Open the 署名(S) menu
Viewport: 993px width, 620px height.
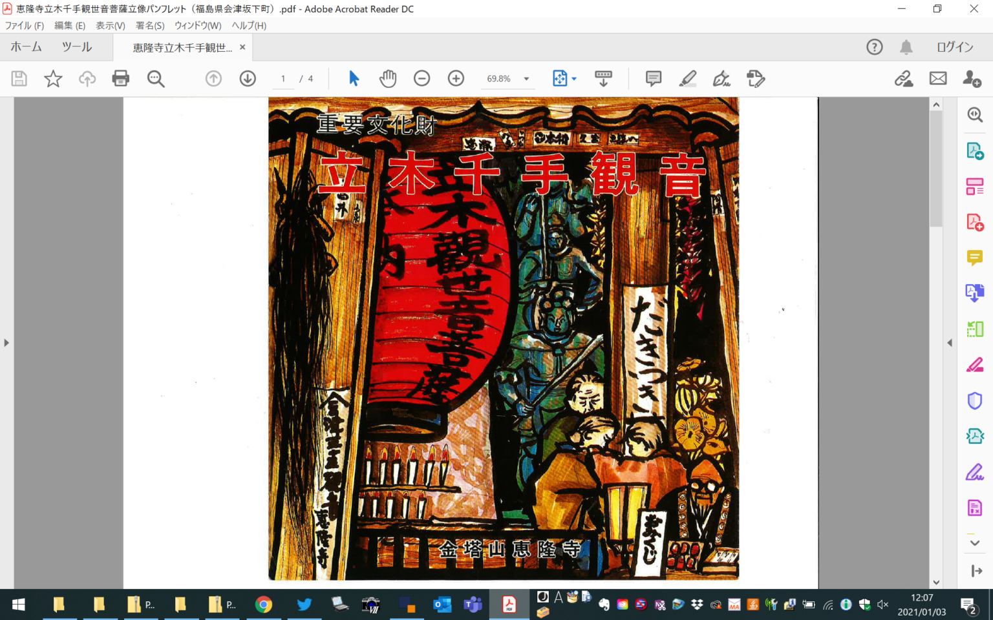[150, 26]
